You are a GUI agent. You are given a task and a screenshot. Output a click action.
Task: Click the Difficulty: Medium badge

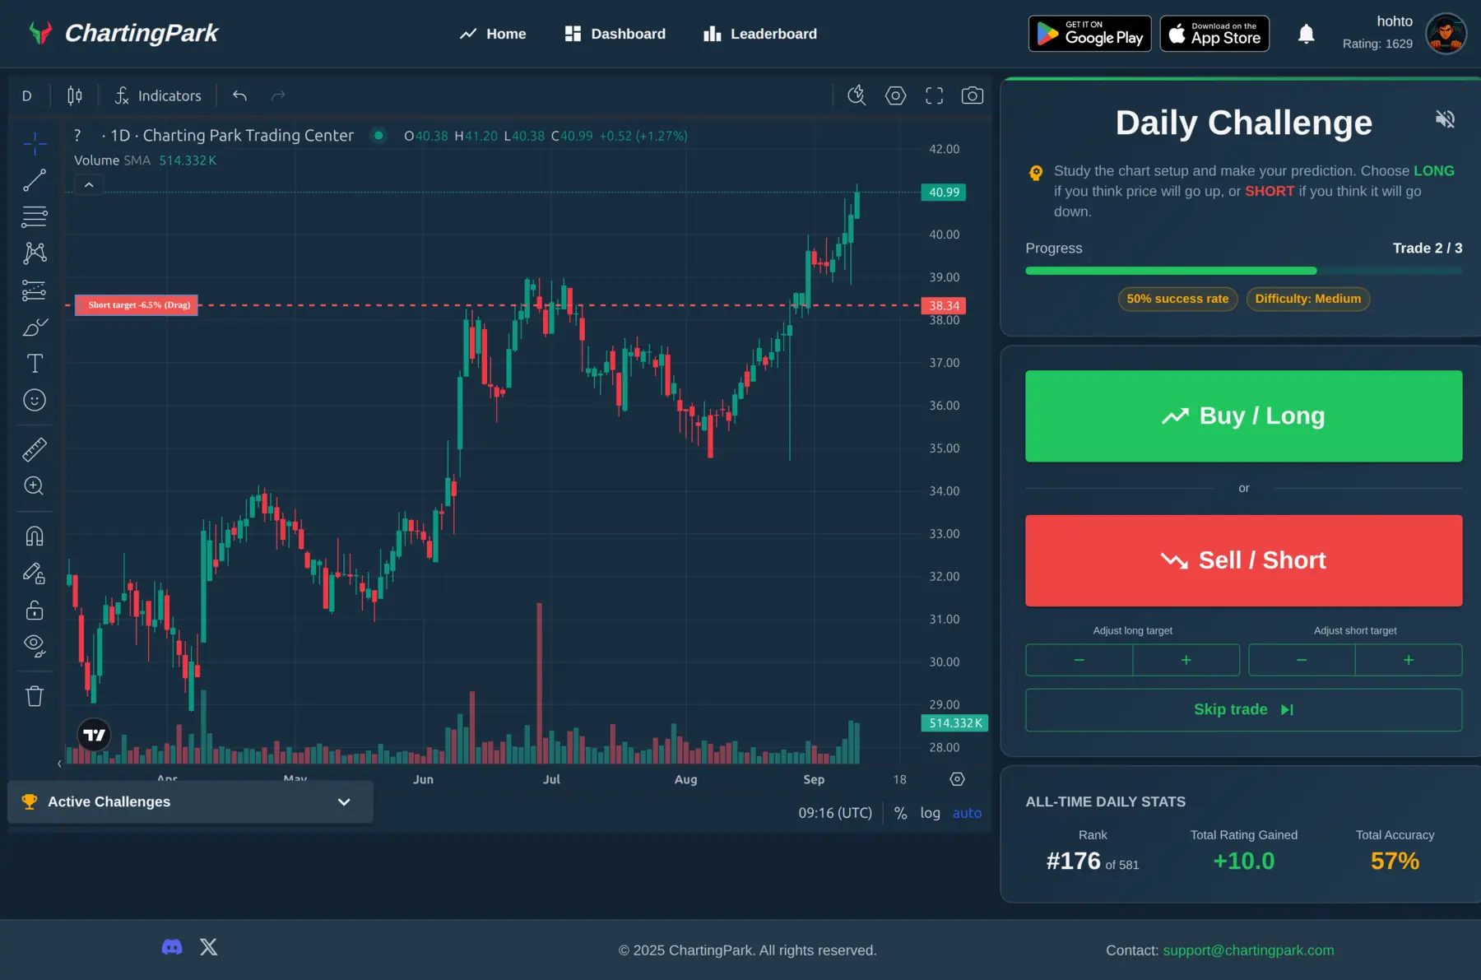tap(1307, 299)
